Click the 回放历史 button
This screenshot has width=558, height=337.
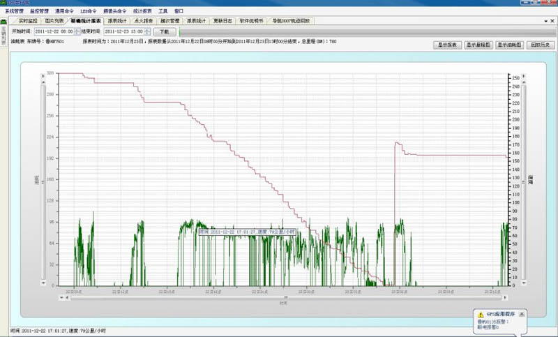(x=541, y=45)
